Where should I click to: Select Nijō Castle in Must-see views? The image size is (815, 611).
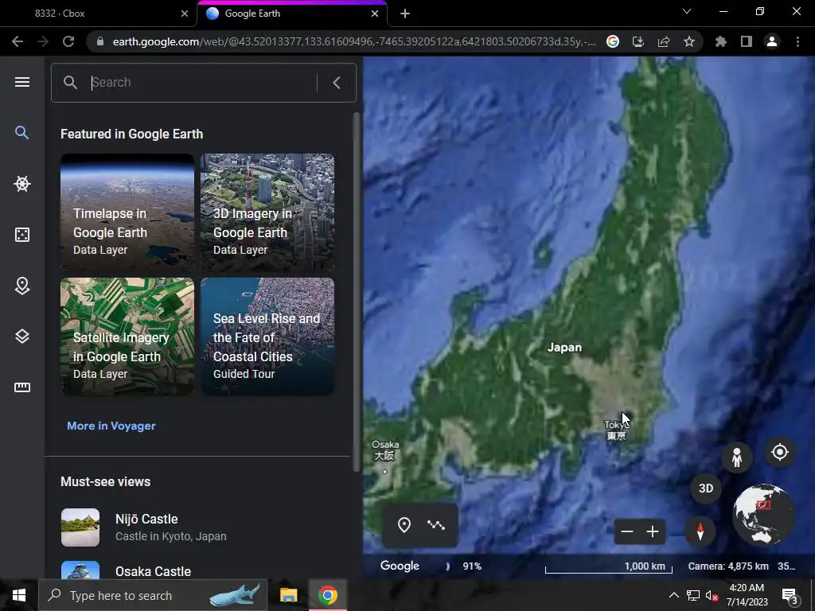[197, 527]
